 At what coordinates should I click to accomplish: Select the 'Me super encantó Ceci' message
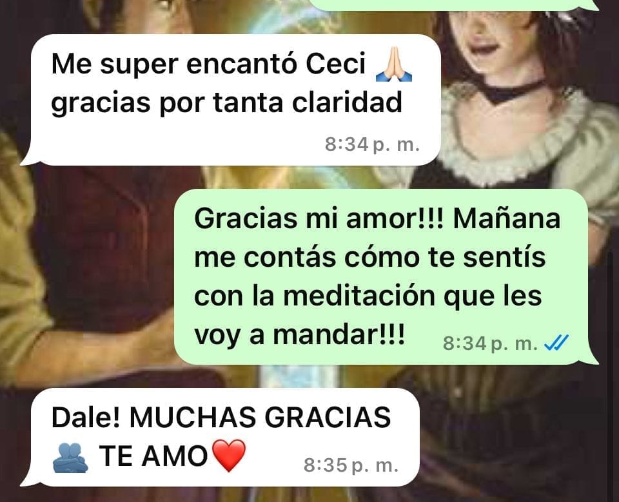(x=231, y=100)
